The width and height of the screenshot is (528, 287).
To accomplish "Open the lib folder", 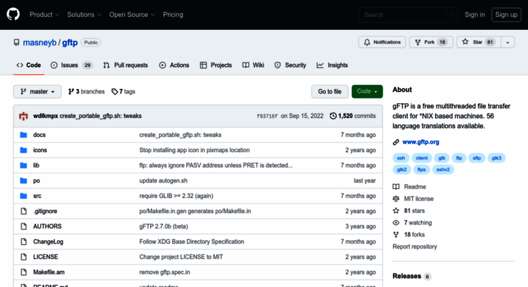I will pos(36,166).
